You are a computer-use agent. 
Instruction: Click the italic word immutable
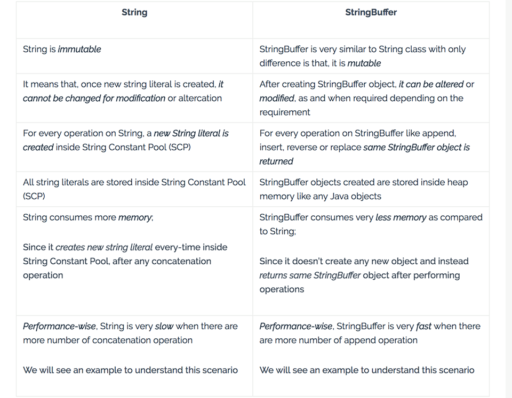79,49
